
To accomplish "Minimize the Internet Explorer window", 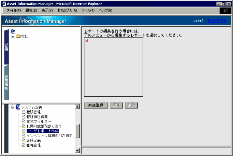I will point(218,4).
